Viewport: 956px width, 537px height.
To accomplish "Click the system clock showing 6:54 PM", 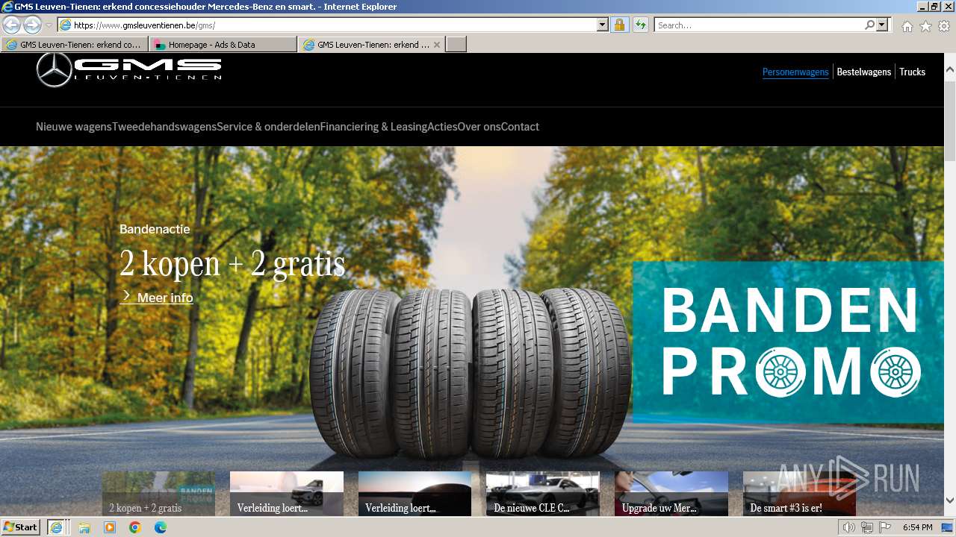I will (x=917, y=527).
